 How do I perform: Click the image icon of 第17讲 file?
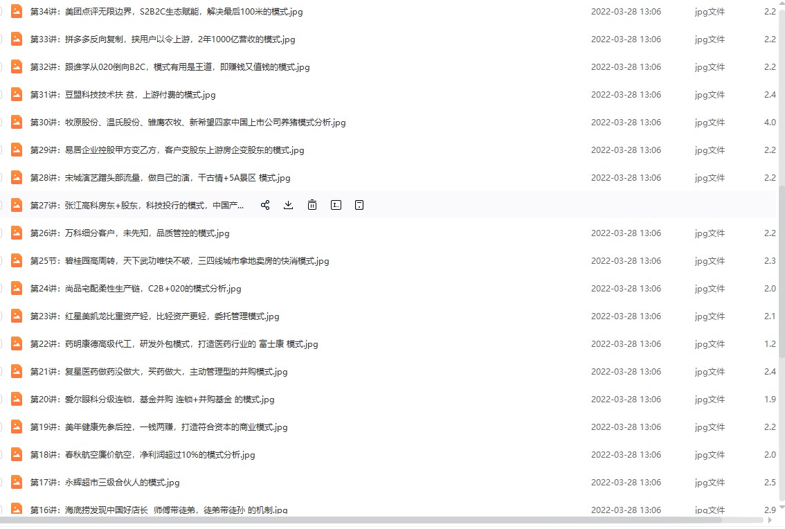coord(17,482)
